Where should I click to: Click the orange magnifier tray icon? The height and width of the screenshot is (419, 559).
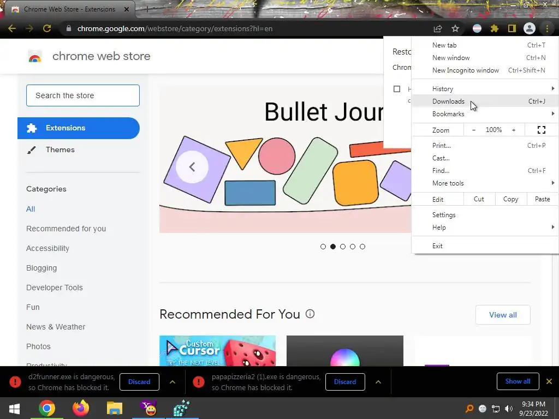point(469,409)
